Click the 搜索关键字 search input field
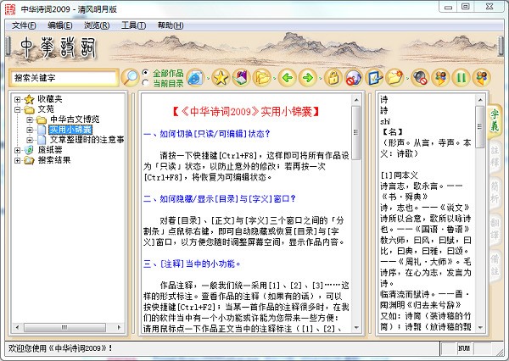509x361 pixels. point(64,78)
